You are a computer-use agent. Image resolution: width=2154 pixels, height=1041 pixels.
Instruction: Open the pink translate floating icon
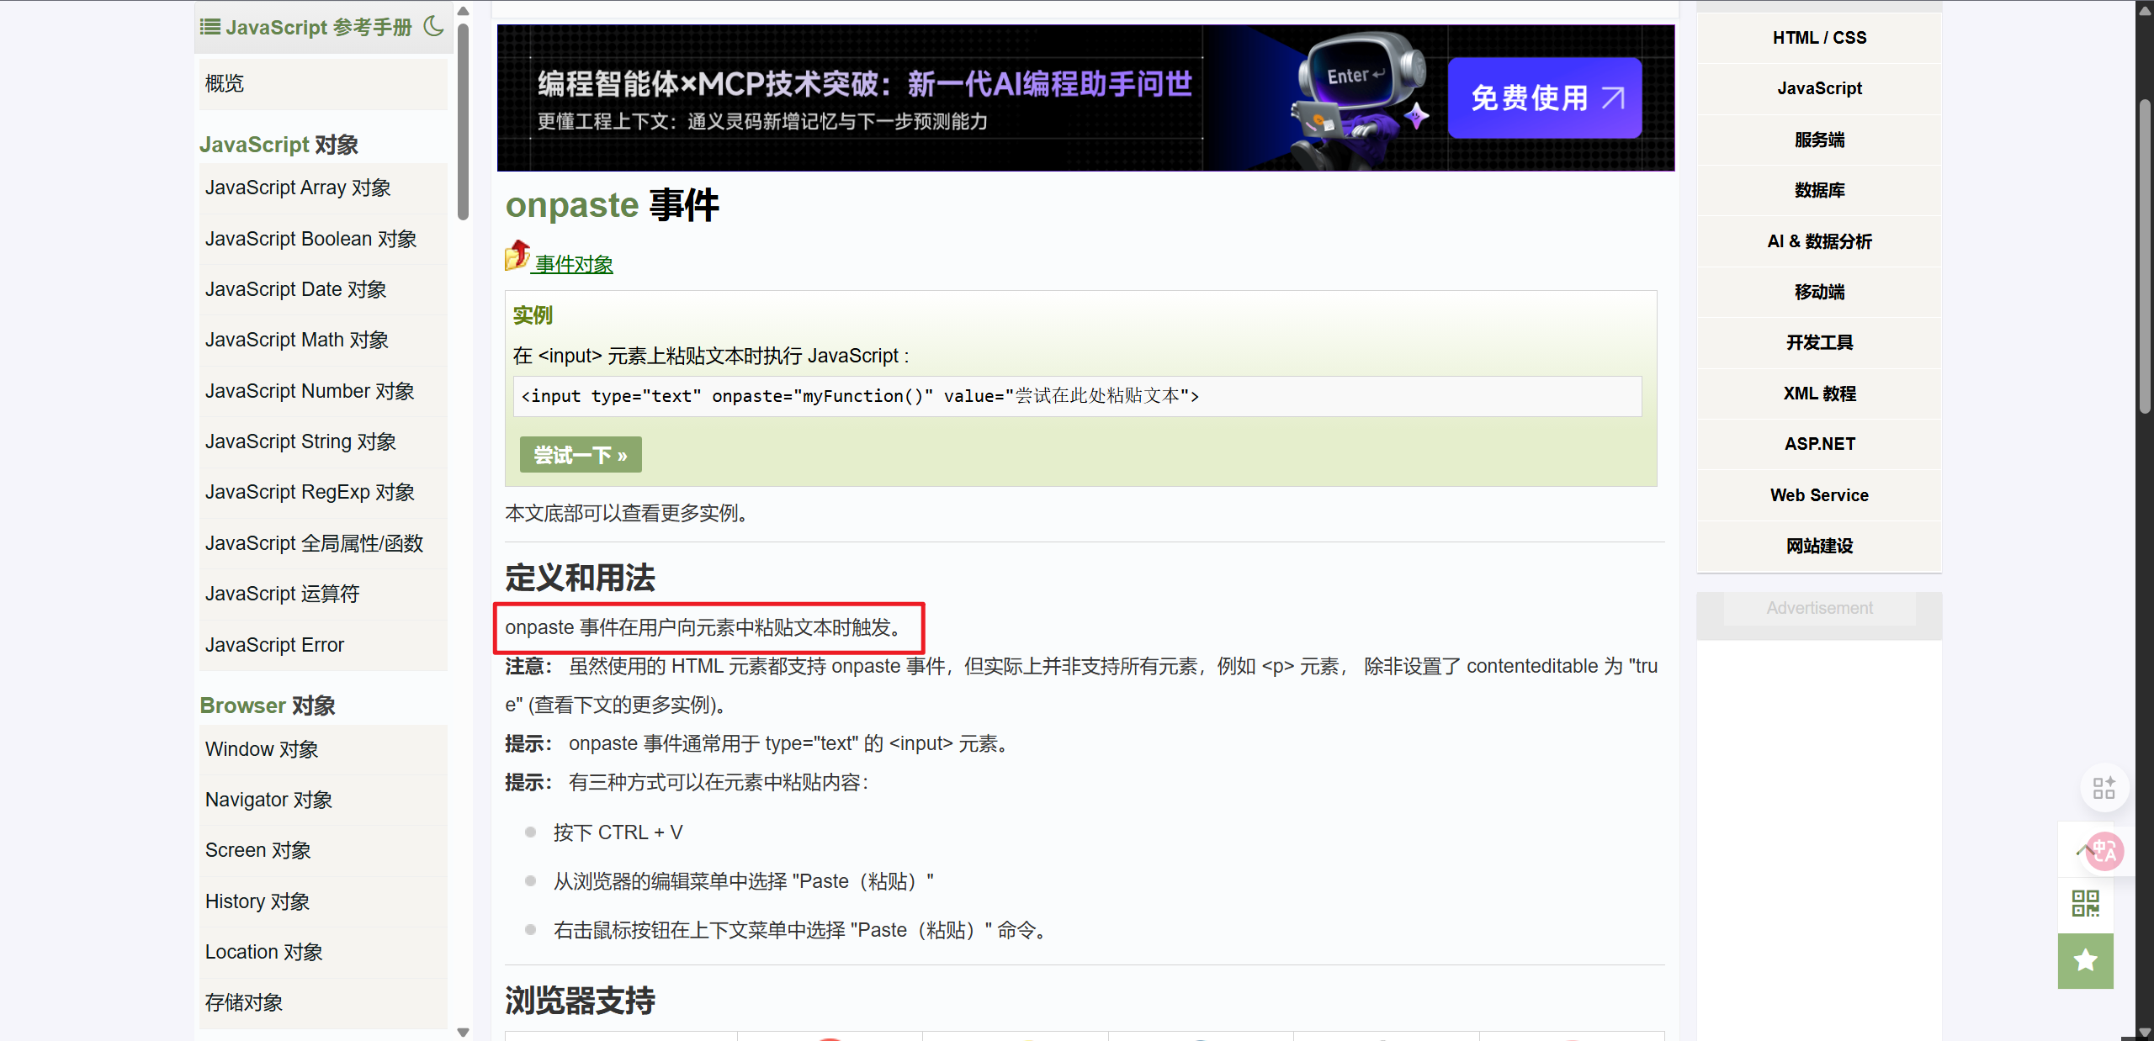pos(2104,852)
